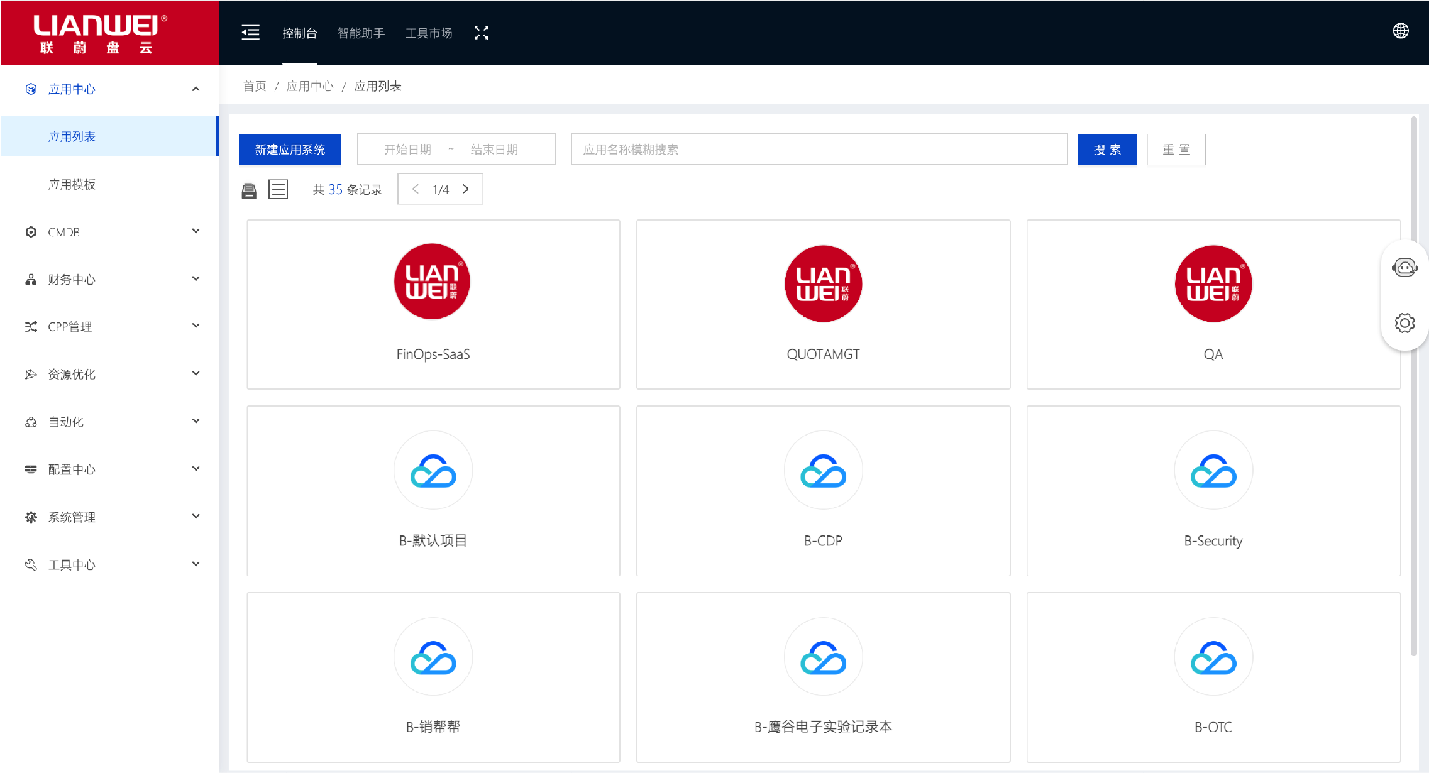Screen dimensions: 1429x773
Task: Click the B-CDP app name
Action: pos(823,540)
